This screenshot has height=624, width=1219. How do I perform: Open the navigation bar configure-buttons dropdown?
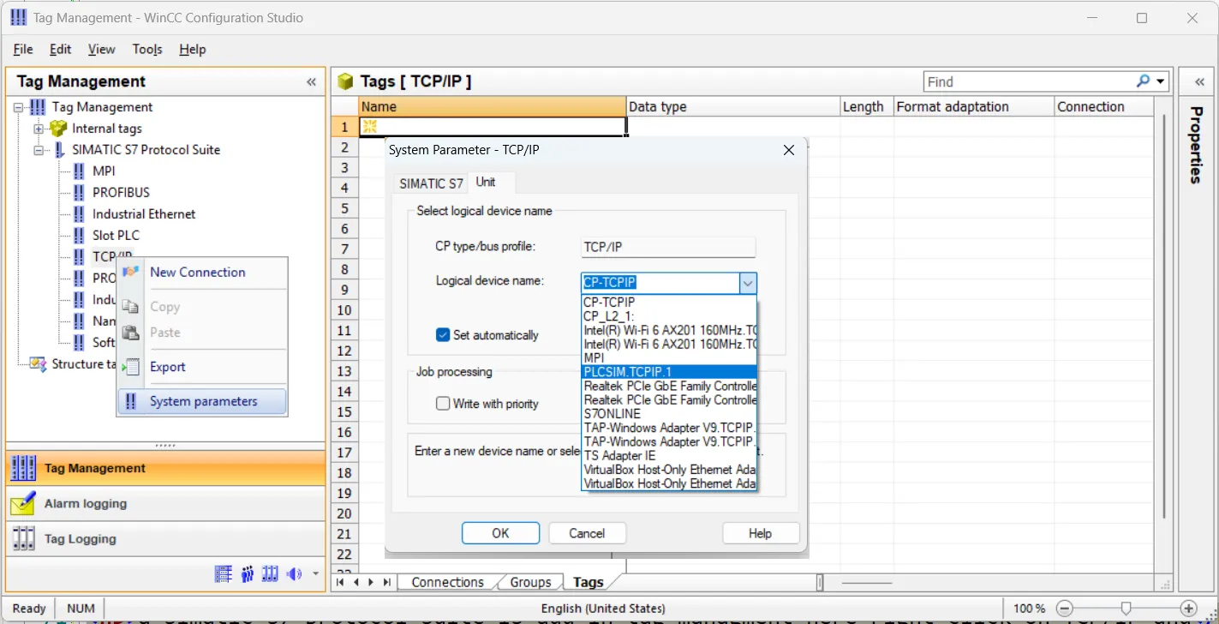[x=315, y=573]
